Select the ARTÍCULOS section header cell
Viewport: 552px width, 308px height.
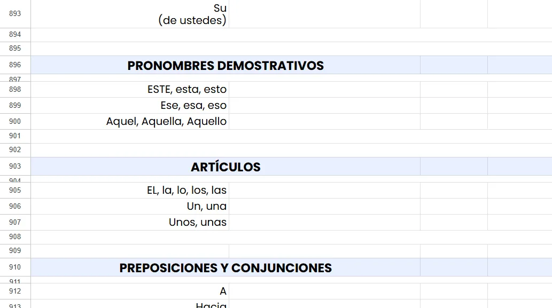point(225,167)
